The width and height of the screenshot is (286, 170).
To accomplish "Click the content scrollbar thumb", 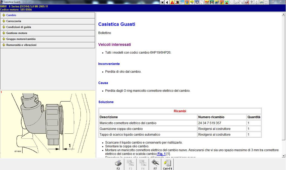I will [283, 78].
